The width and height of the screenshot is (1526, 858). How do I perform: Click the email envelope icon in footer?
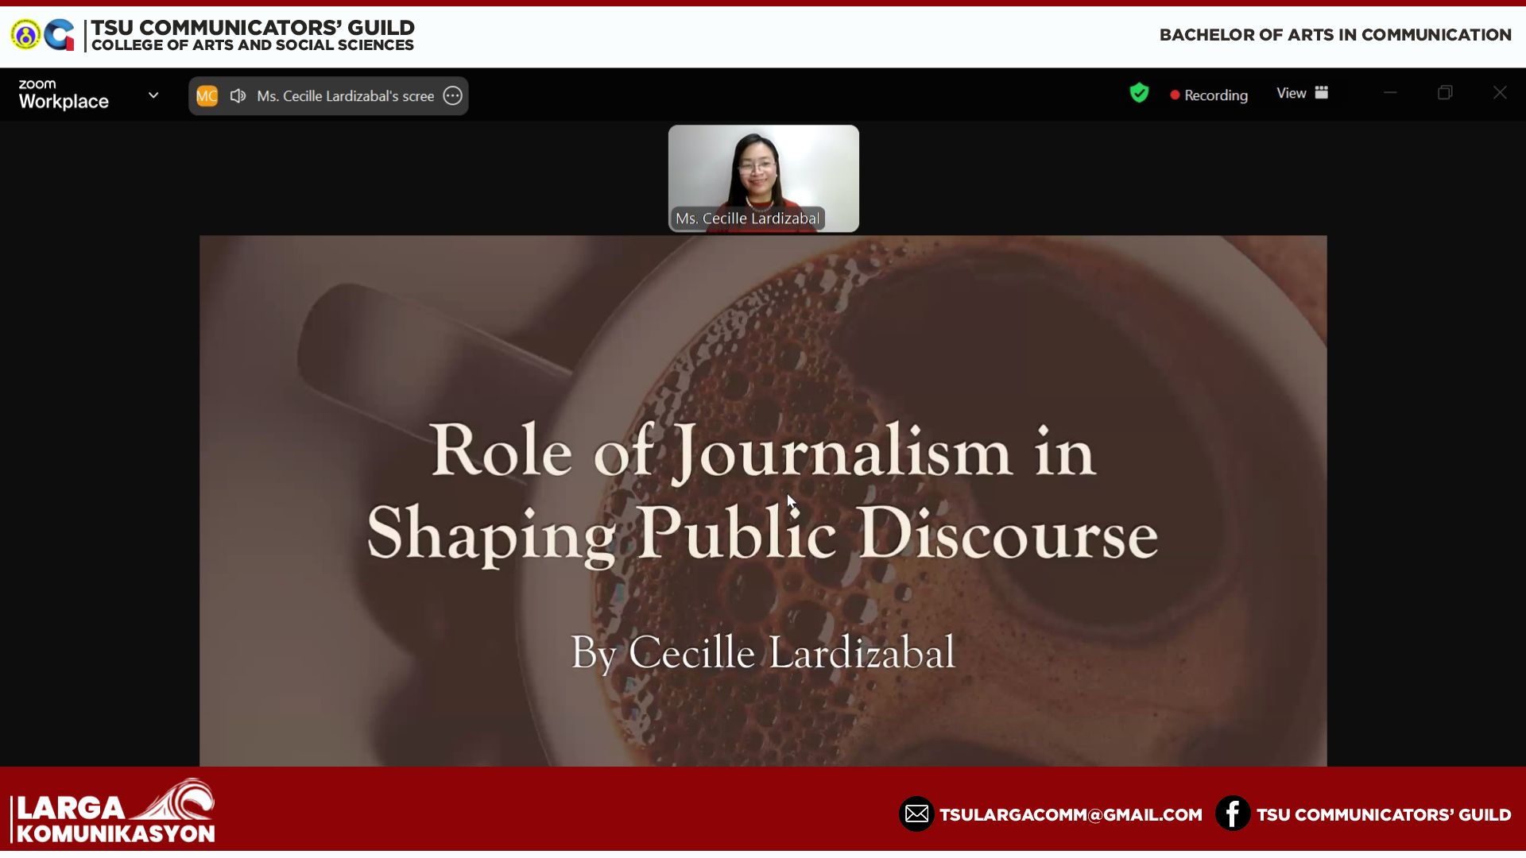point(916,814)
